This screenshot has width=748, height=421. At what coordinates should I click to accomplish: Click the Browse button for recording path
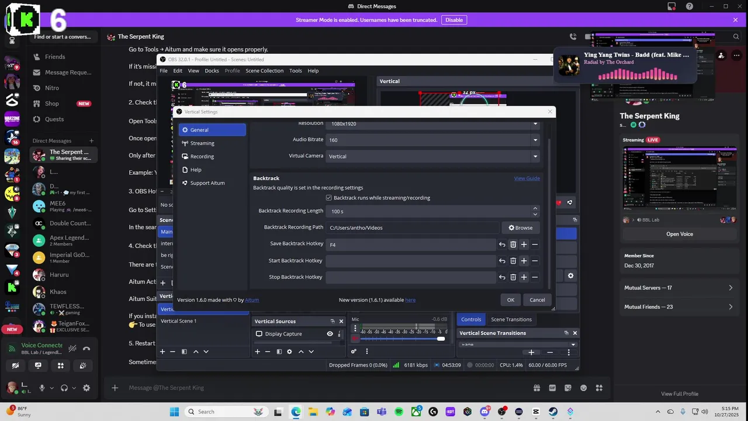pos(521,227)
